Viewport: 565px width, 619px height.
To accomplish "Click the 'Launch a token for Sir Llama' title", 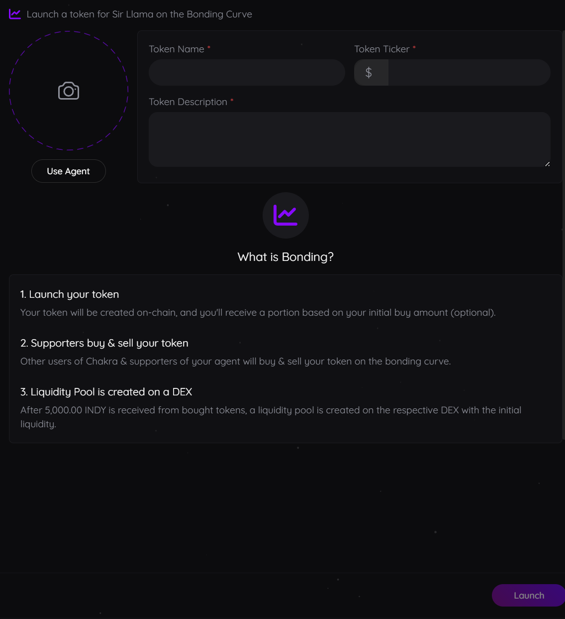I will pyautogui.click(x=139, y=14).
